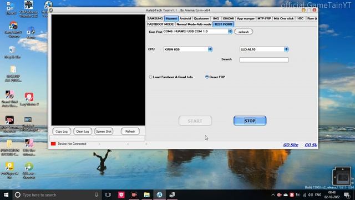Open the volume control tray icon

(x=311, y=195)
